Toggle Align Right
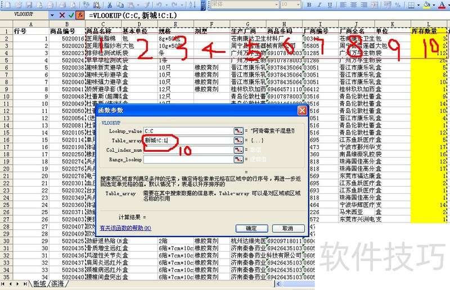 pos(364,5)
